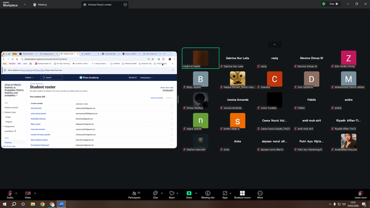Viewport: 370px width, 208px height.
Task: Tick checkbox for Bilqis Jayanti row in shared screen
Action: [172, 124]
